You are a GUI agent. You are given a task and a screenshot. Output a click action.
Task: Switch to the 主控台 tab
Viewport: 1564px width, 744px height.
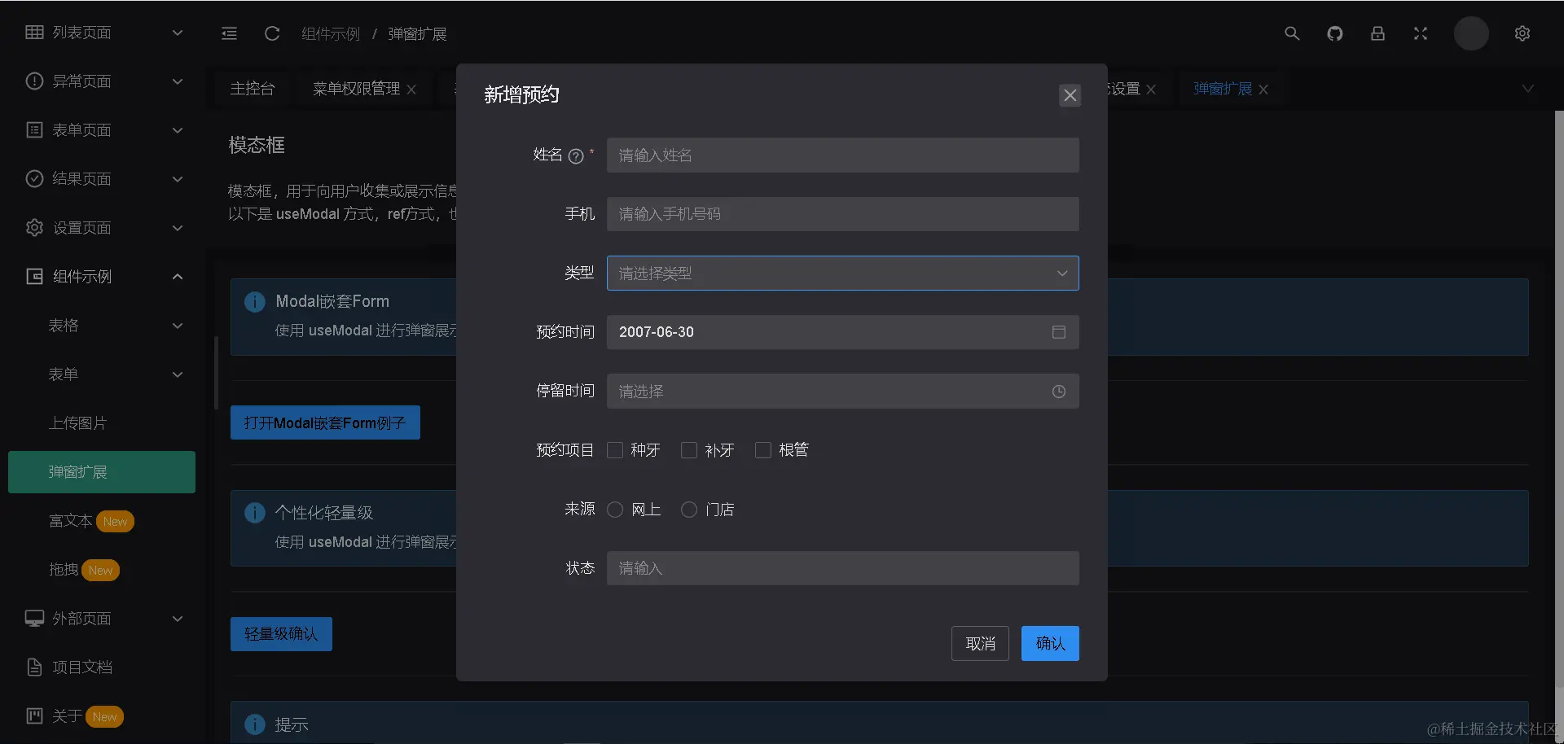tap(253, 89)
